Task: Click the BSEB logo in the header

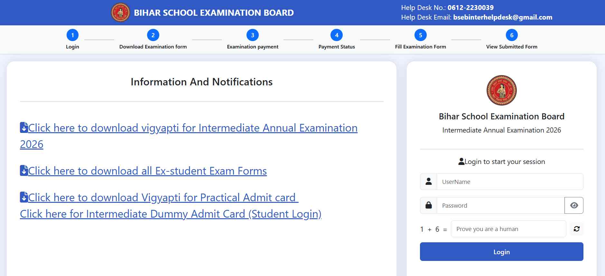Action: [x=120, y=12]
